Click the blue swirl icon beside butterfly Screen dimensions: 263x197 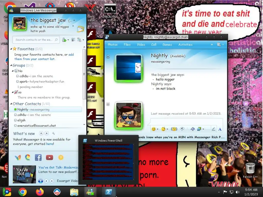28,157
